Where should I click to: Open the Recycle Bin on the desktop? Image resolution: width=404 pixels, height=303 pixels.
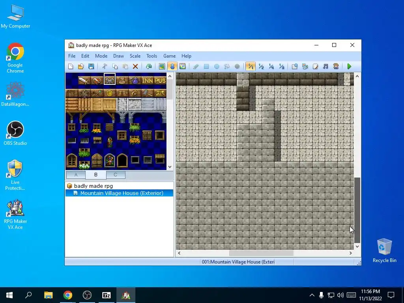click(x=384, y=251)
